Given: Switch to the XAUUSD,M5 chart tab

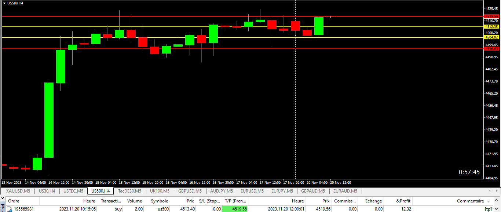Looking at the screenshot, I should click(18, 191).
